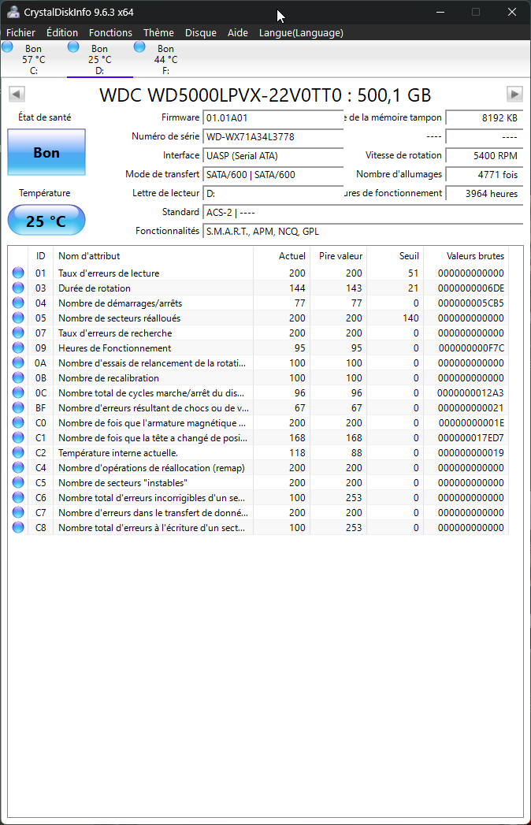Image resolution: width=531 pixels, height=825 pixels.
Task: Click the Firmware value field
Action: tap(273, 117)
